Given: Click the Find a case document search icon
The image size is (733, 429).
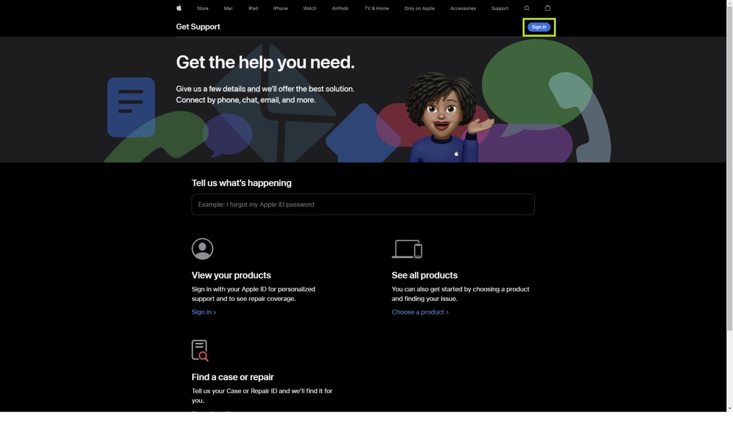Looking at the screenshot, I should (x=200, y=351).
